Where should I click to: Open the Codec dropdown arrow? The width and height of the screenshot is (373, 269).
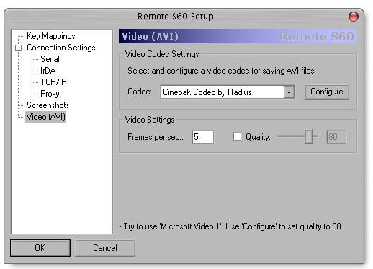(x=289, y=92)
